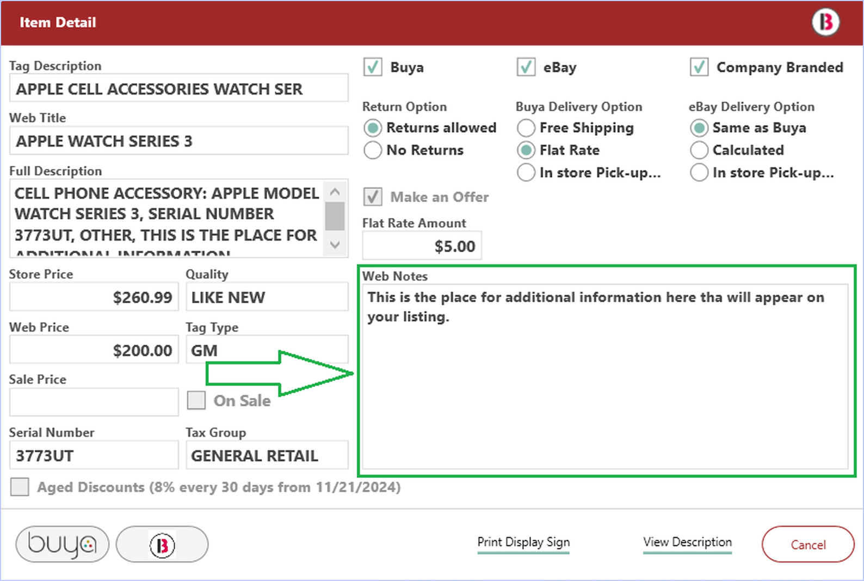Click the empty Sale Price field
The width and height of the screenshot is (864, 581).
click(x=94, y=402)
